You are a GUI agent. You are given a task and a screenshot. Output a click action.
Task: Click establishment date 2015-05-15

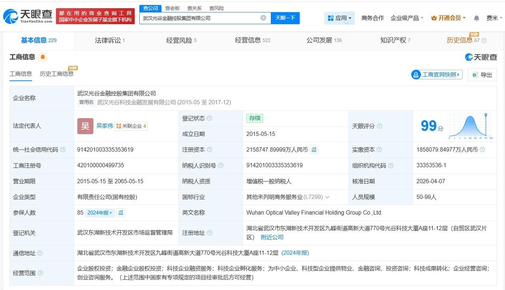tap(261, 134)
